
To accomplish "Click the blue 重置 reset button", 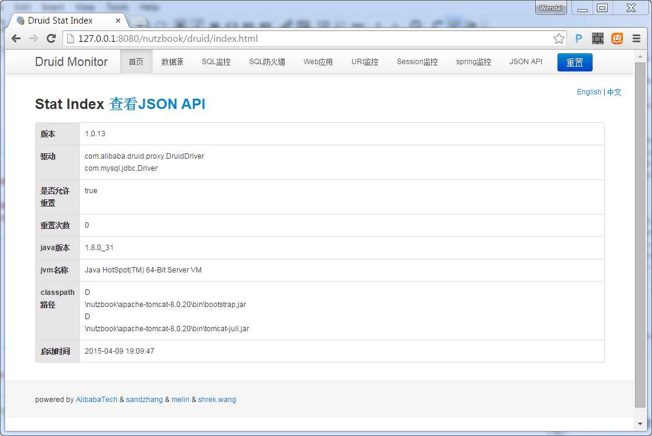I will coord(574,62).
